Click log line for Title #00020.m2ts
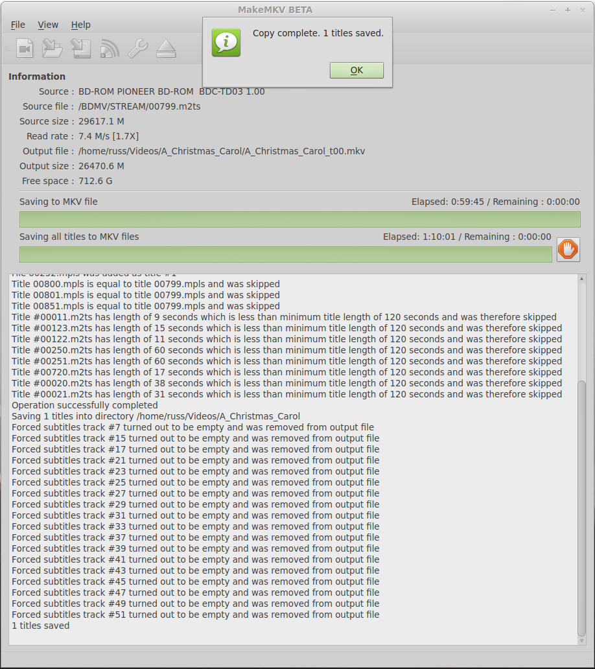Screen dimensions: 595x669 point(286,384)
